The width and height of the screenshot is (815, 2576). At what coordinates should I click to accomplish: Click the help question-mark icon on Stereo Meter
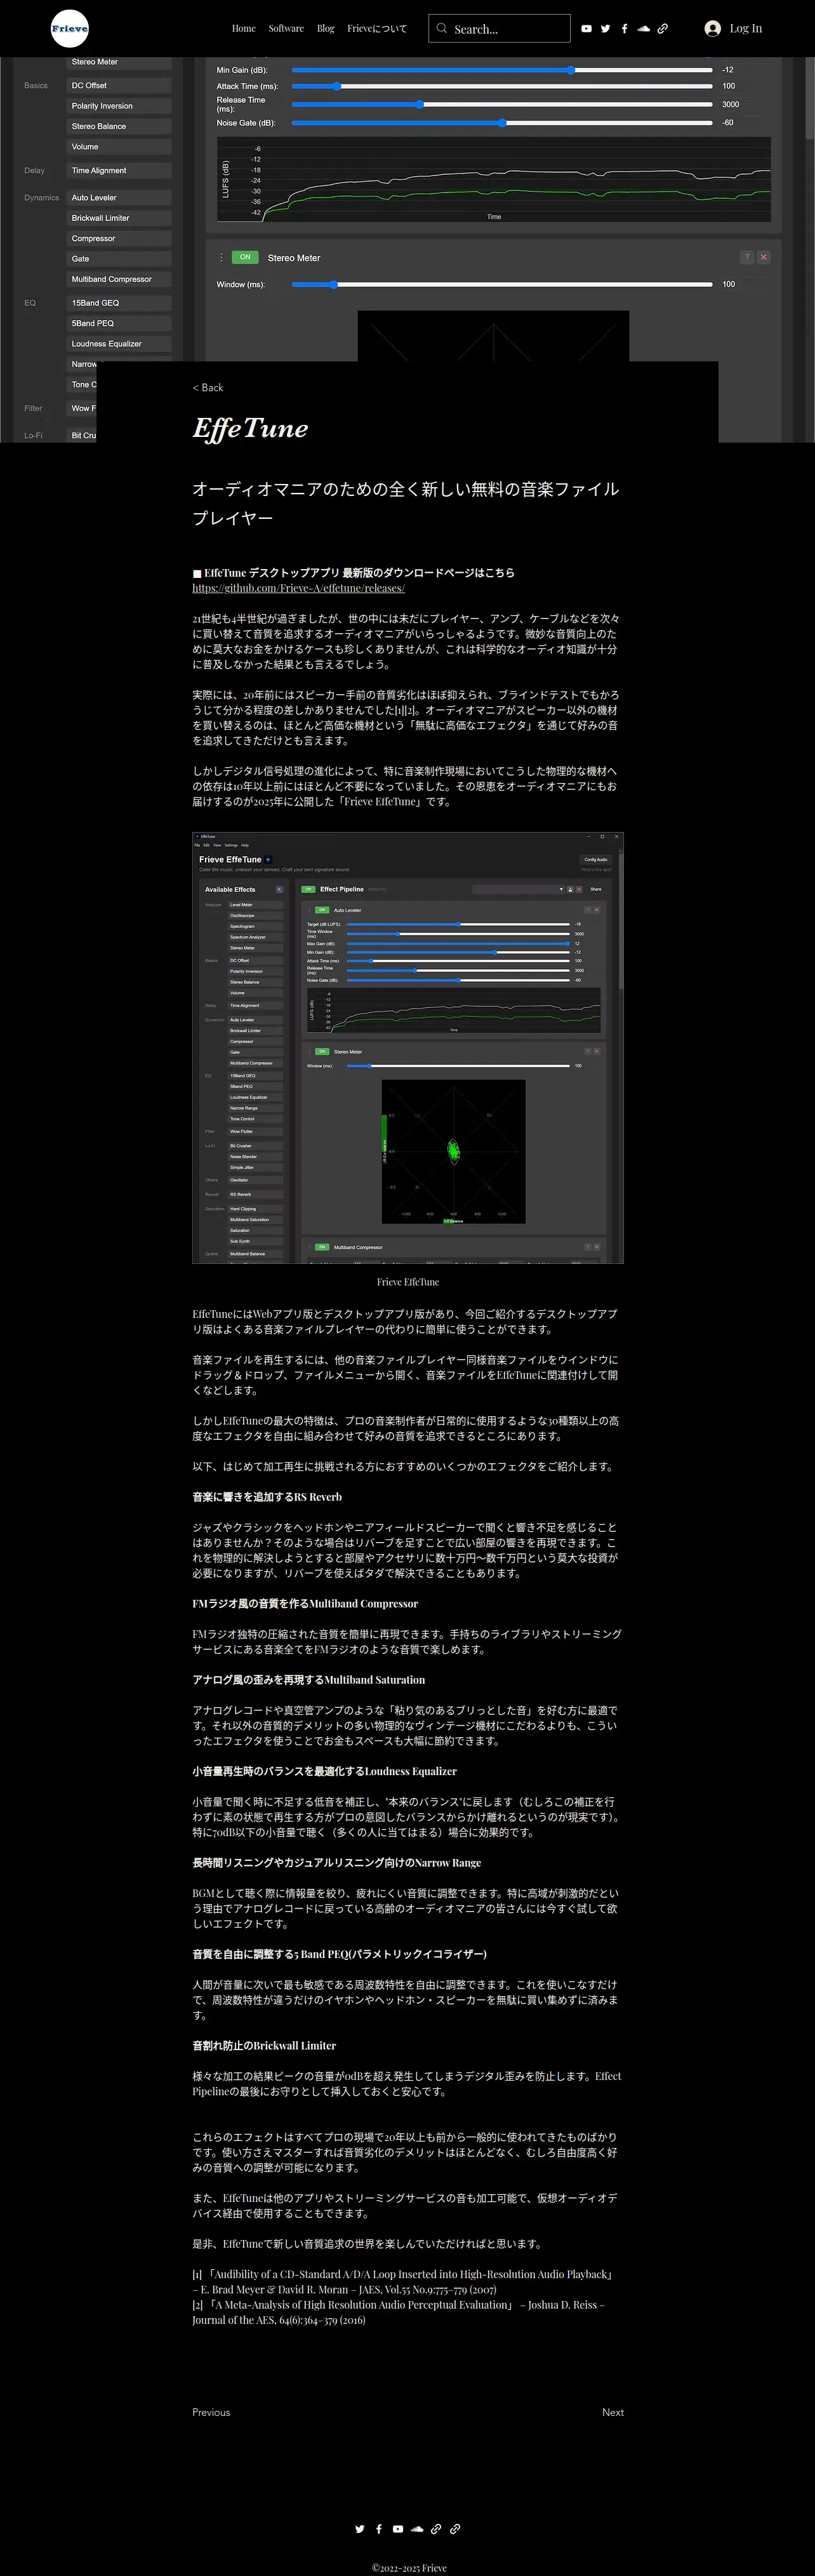746,257
